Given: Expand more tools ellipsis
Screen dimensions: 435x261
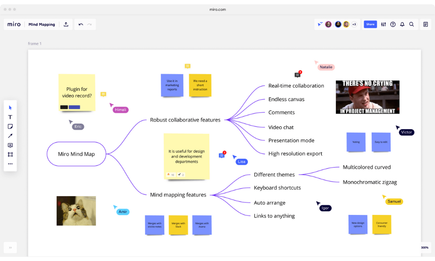Looking at the screenshot, I should (10, 164).
